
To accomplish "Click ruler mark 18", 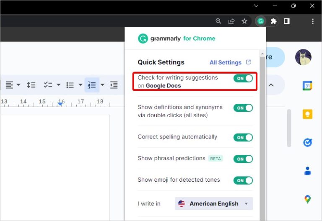I will pyautogui.click(x=100, y=101).
